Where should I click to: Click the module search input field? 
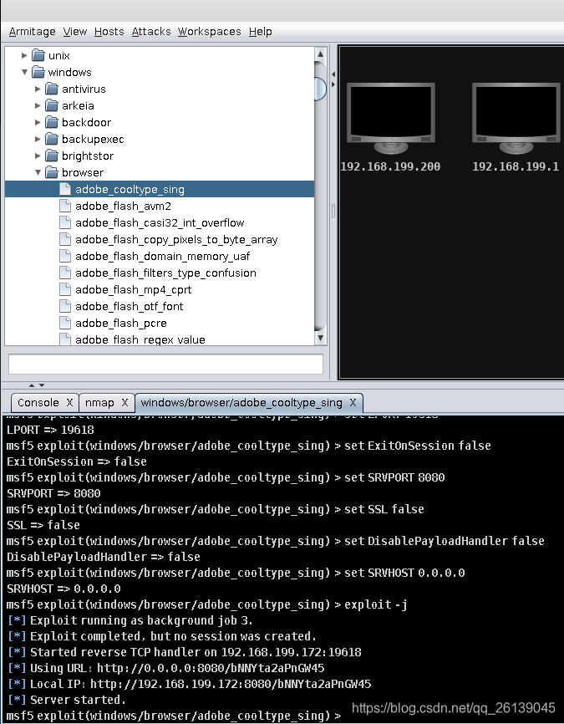coord(165,364)
